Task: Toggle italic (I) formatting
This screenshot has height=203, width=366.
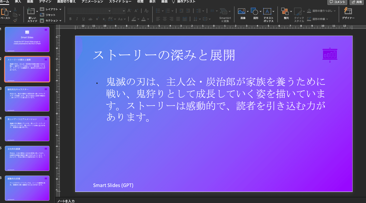Action: tap(77, 19)
